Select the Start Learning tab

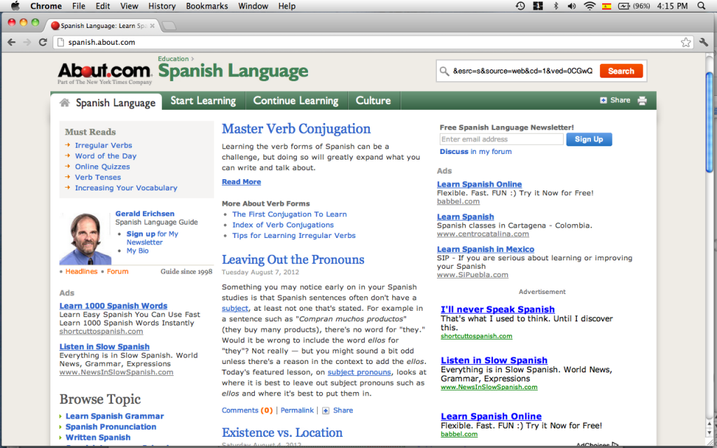tap(204, 101)
